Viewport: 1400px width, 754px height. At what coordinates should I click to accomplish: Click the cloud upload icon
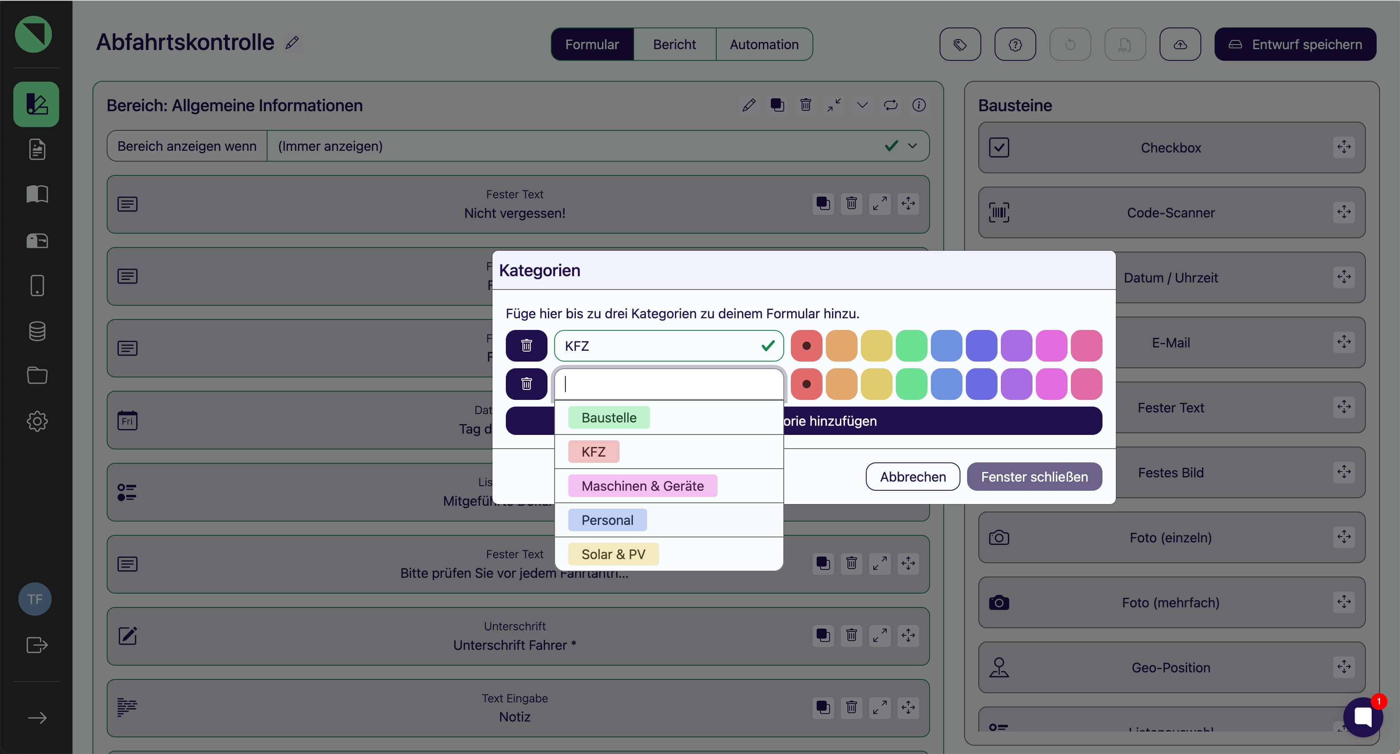tap(1180, 44)
